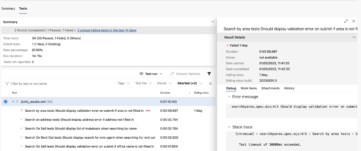Open the Aborted (+2) outcome dropdown
The height and width of the screenshot is (151, 361).
pyautogui.click(x=190, y=84)
